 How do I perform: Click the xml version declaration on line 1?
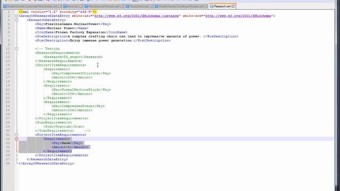point(58,12)
